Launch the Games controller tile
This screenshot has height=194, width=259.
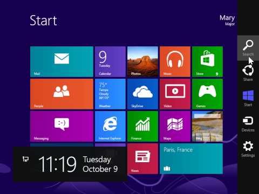[x=207, y=94]
